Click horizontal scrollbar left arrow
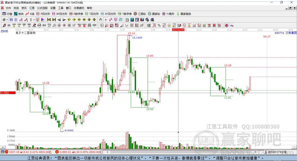The height and width of the screenshot is (161, 297). (x=107, y=152)
